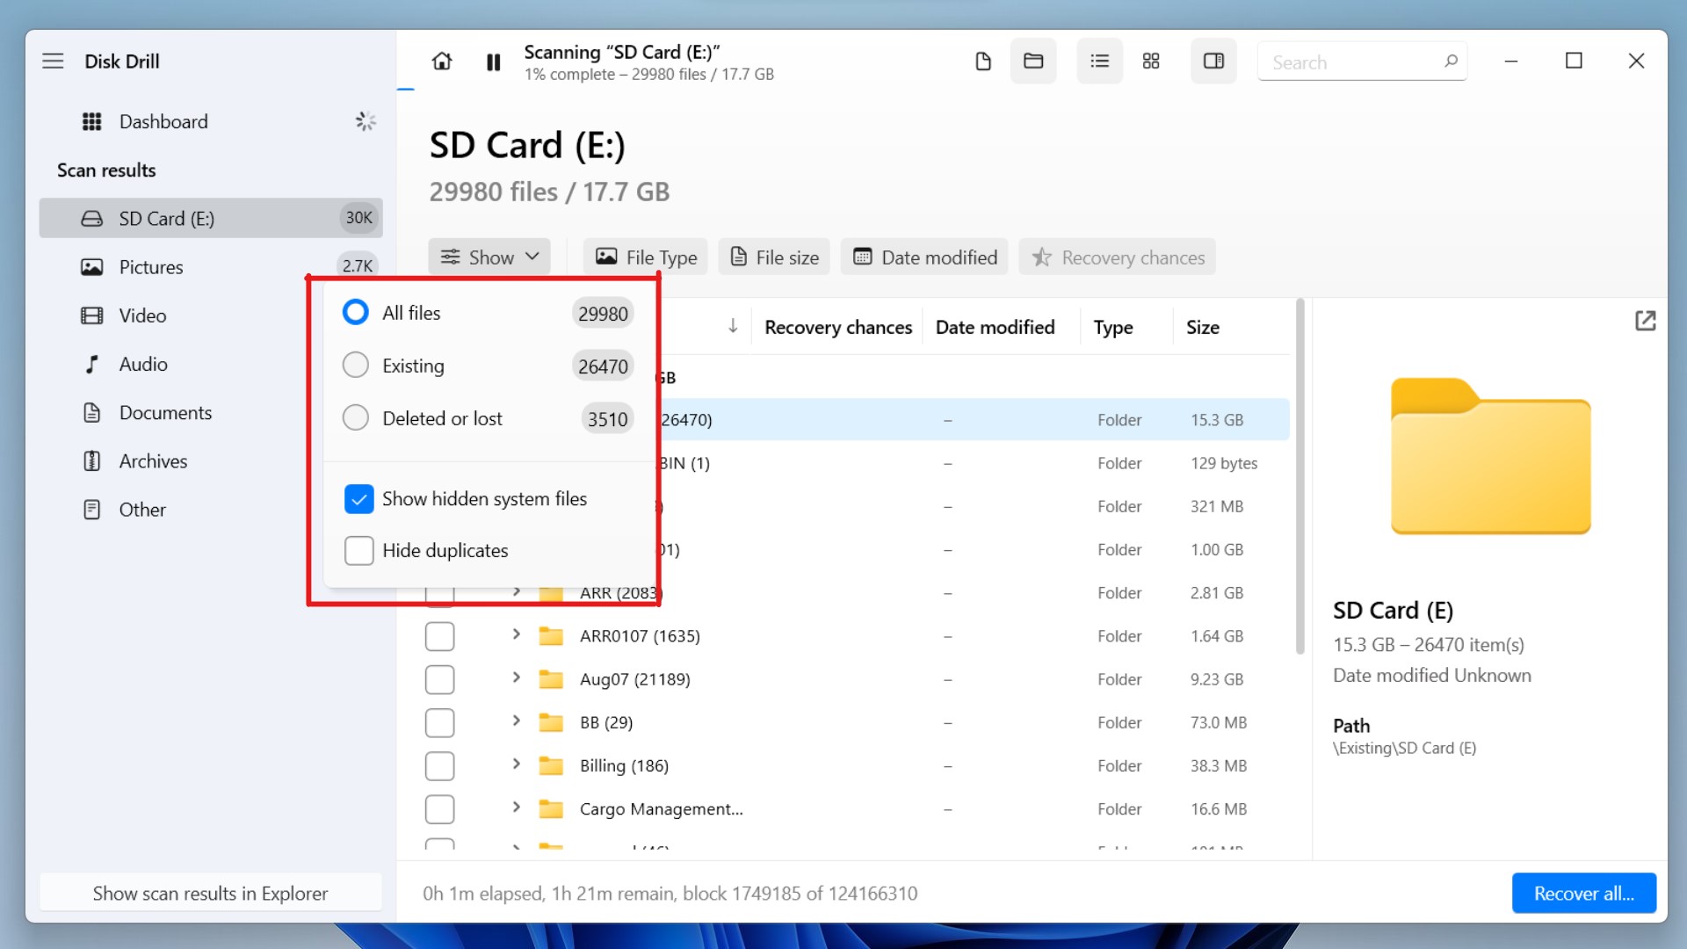Select the All files radio button
This screenshot has width=1687, height=949.
coord(356,312)
